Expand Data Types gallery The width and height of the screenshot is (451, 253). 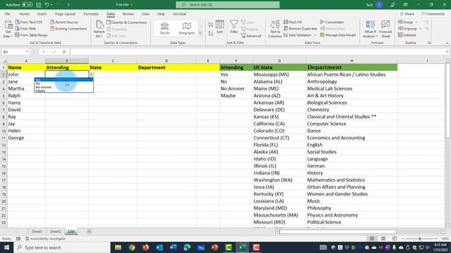(200, 34)
